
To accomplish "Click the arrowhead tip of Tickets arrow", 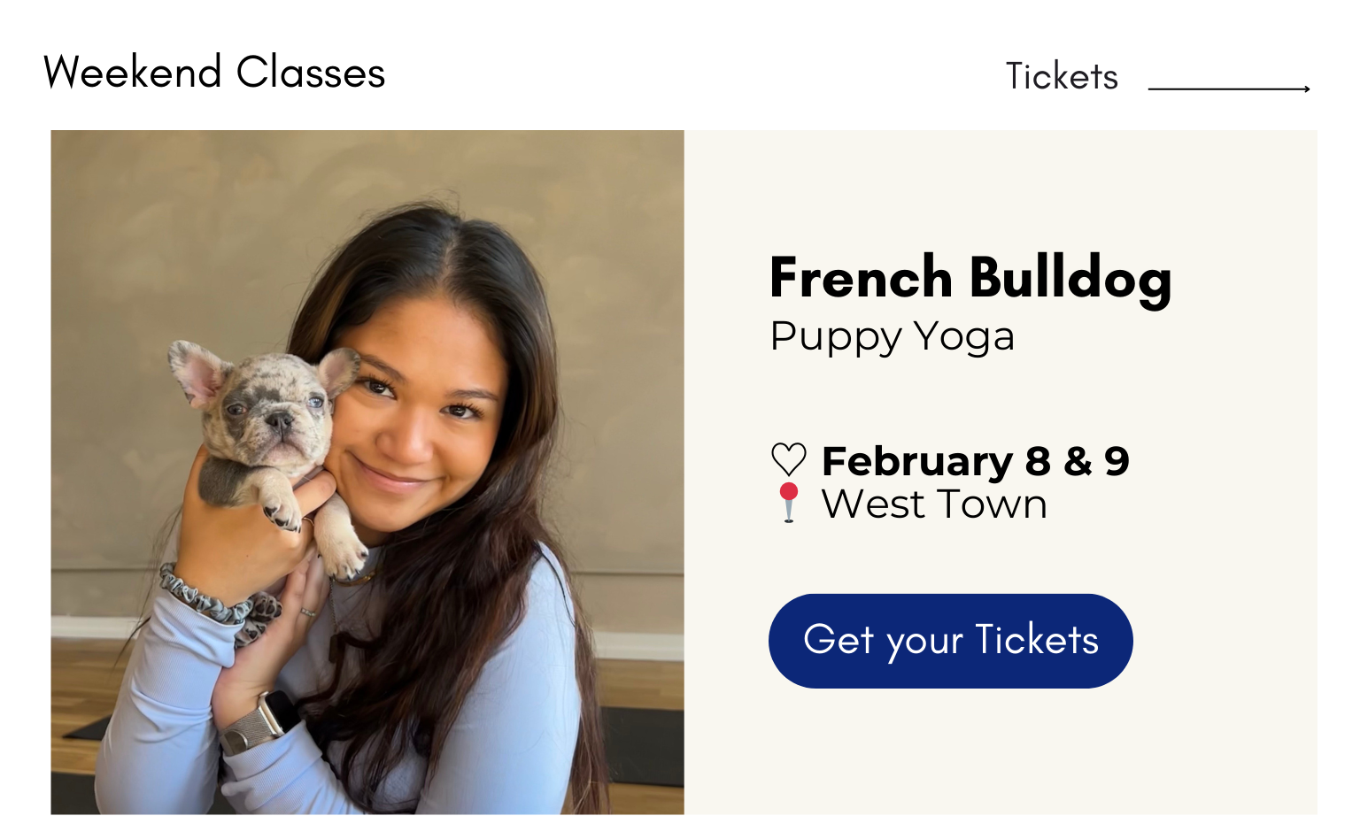I will point(1307,89).
